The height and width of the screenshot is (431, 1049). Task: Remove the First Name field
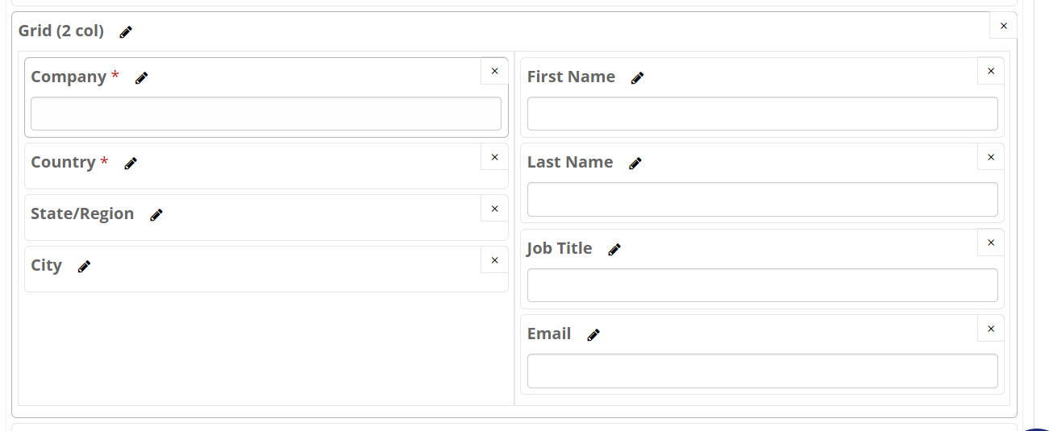[x=990, y=71]
